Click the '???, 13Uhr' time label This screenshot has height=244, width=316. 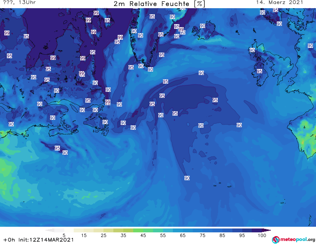click(19, 3)
